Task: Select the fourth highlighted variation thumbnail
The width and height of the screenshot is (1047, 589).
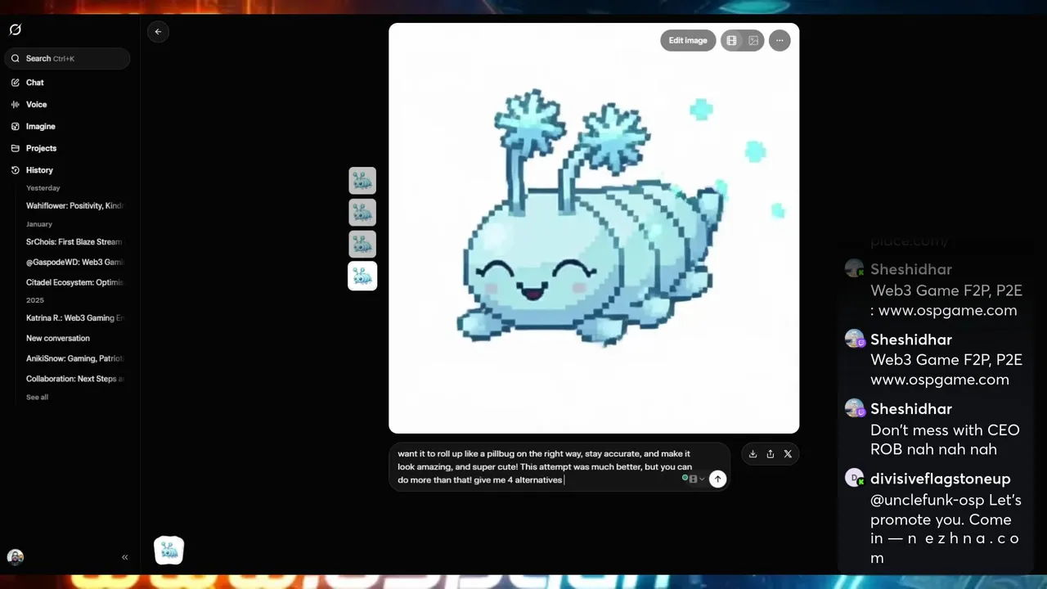Action: 362,277
